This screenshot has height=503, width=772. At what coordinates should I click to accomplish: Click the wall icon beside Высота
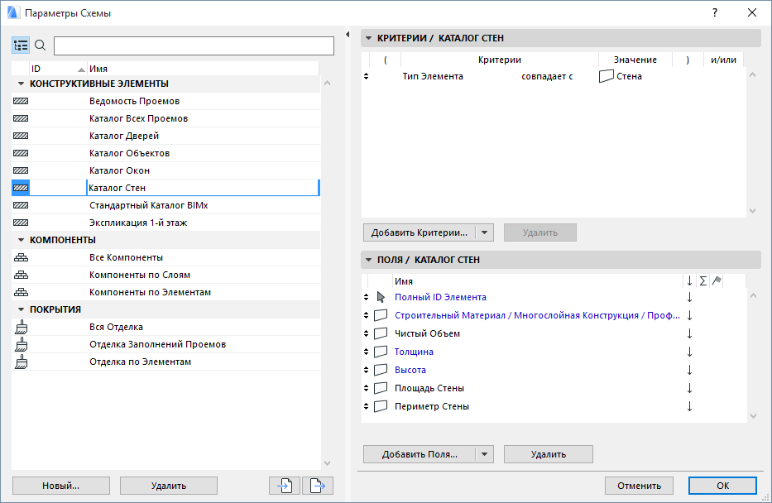point(381,370)
